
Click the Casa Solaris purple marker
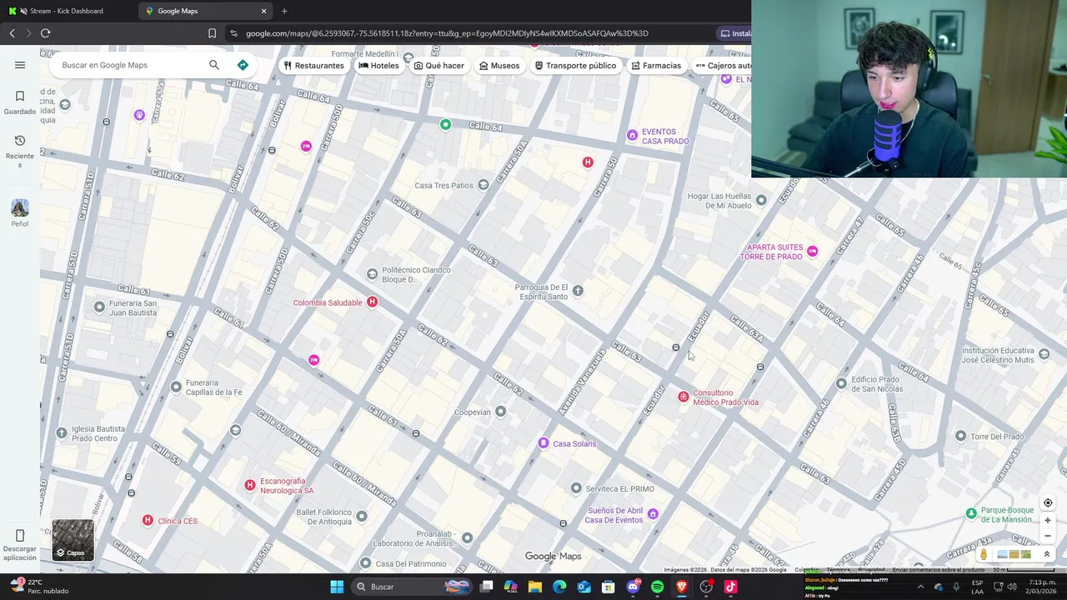(x=544, y=443)
